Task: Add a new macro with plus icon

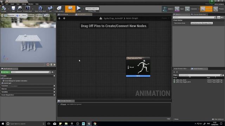Action: [x=54, y=89]
